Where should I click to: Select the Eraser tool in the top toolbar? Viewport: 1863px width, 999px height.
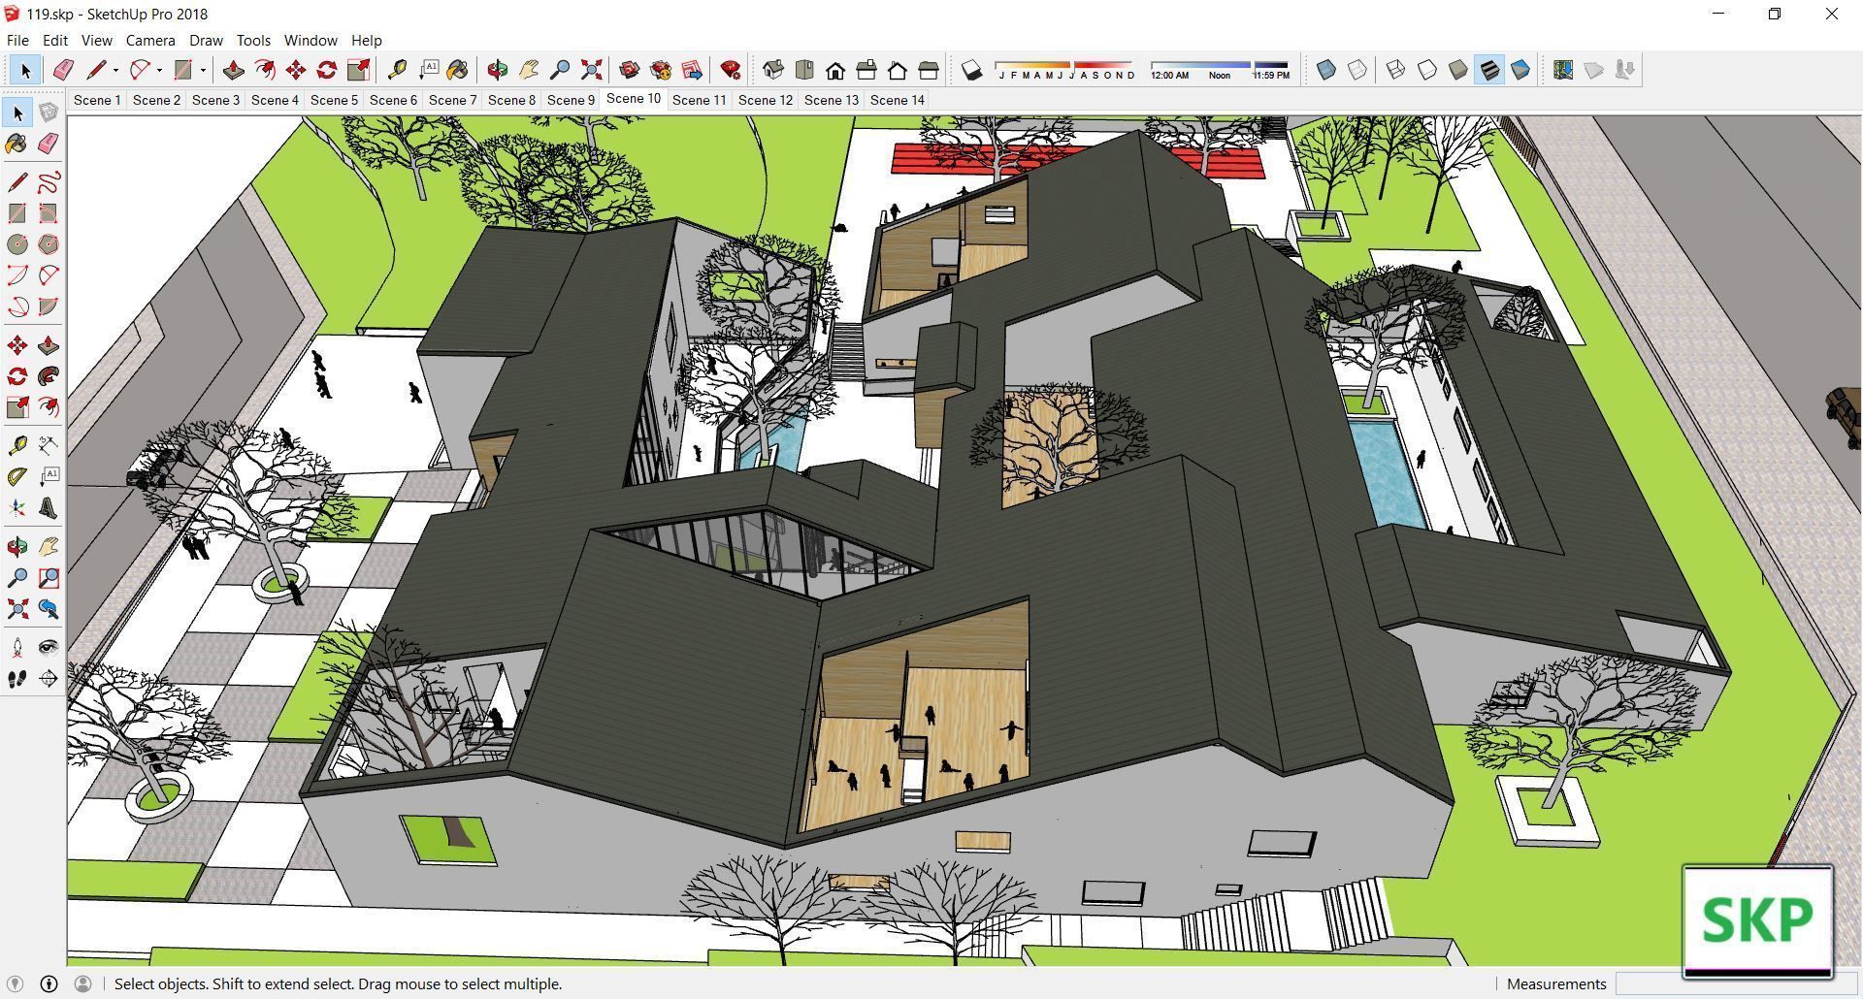[63, 70]
